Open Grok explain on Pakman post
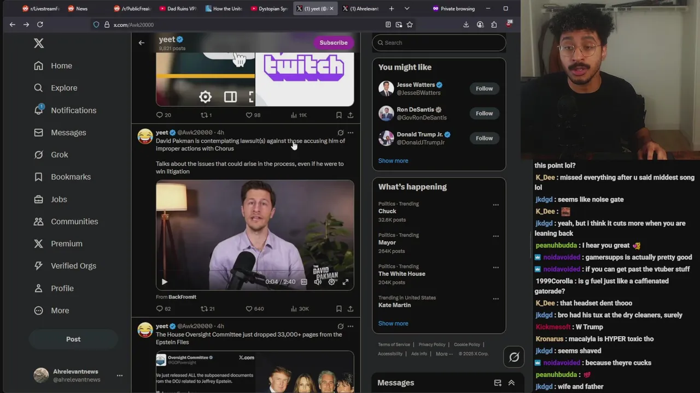 [x=340, y=133]
